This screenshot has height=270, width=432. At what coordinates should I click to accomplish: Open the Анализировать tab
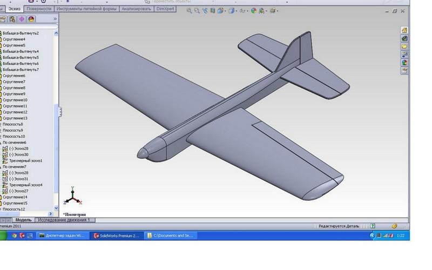point(136,9)
